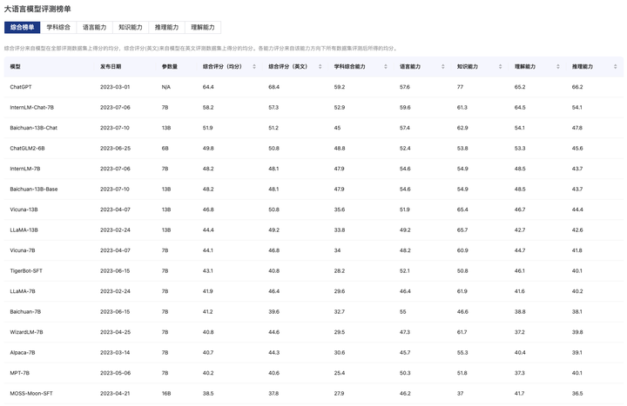Image resolution: width=627 pixels, height=406 pixels.
Task: Click sort arrows in 知识能力 column header
Action: [500, 67]
